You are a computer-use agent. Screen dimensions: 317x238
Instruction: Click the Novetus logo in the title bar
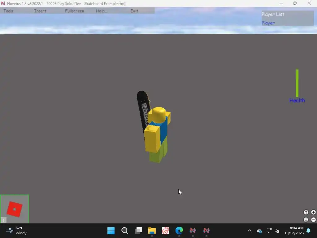(x=3, y=3)
